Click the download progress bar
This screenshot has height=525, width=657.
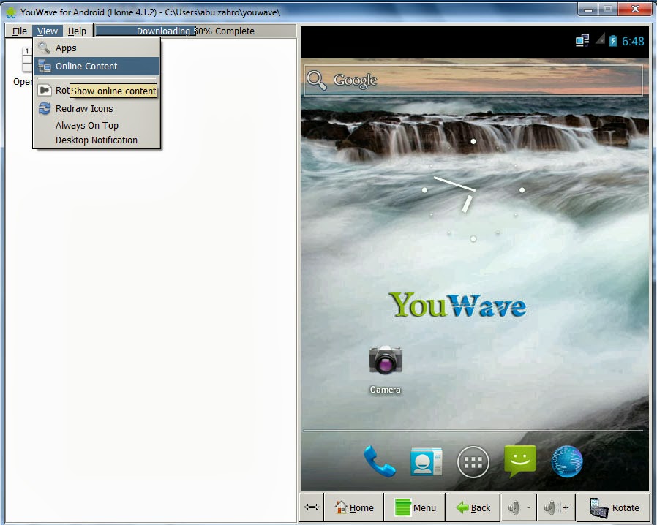(195, 31)
